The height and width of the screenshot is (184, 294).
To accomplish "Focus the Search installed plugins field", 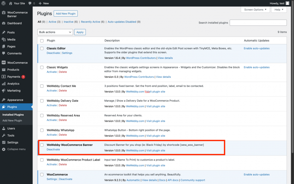I will (258, 23).
